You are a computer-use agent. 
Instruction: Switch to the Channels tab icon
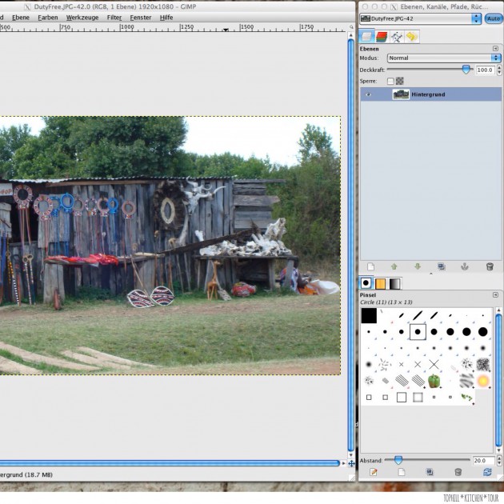tap(382, 37)
